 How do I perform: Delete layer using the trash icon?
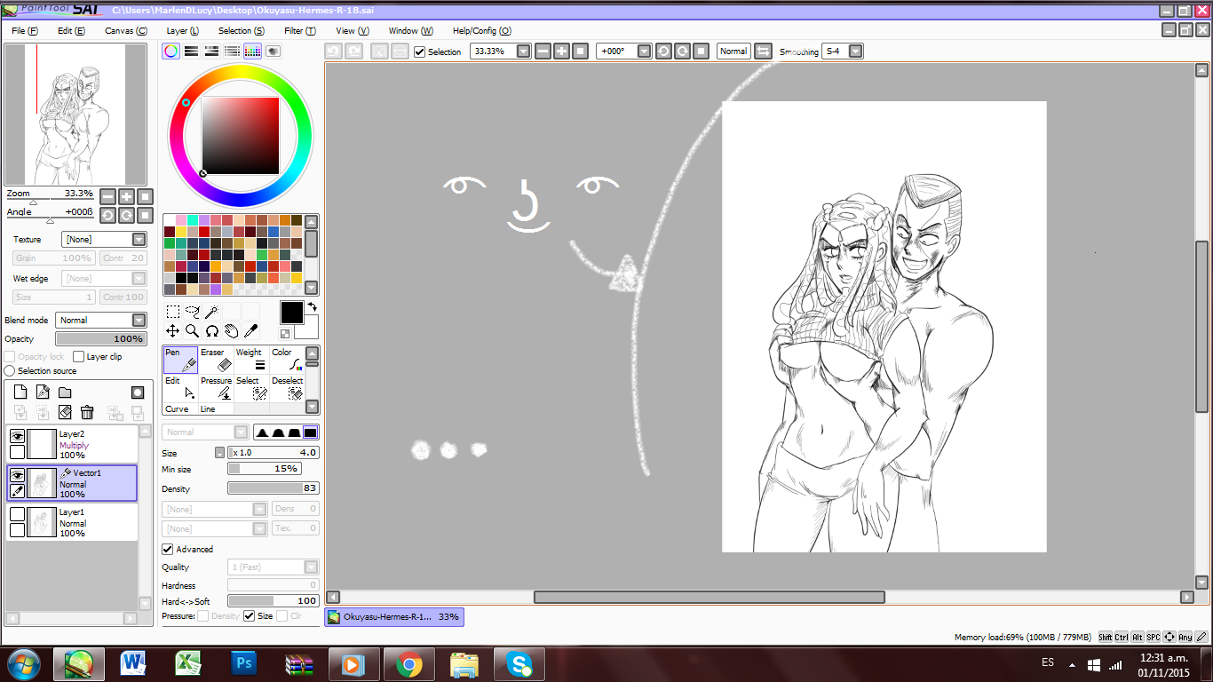(87, 412)
